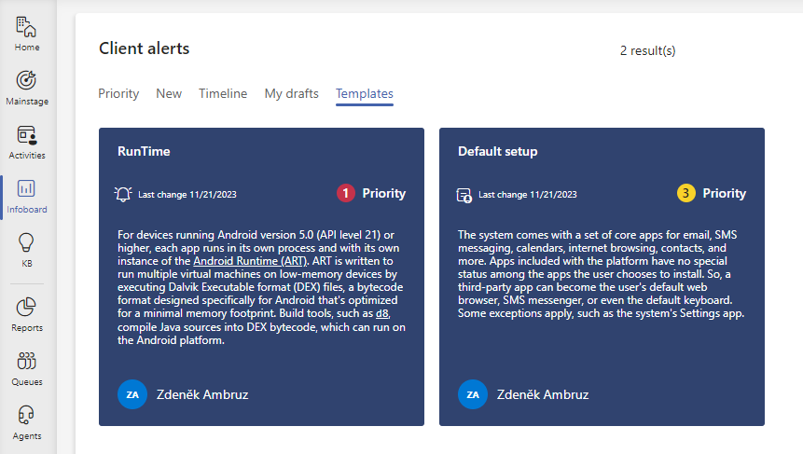This screenshot has height=454, width=803.
Task: Follow the d8 link in RunTime text
Action: click(x=382, y=313)
